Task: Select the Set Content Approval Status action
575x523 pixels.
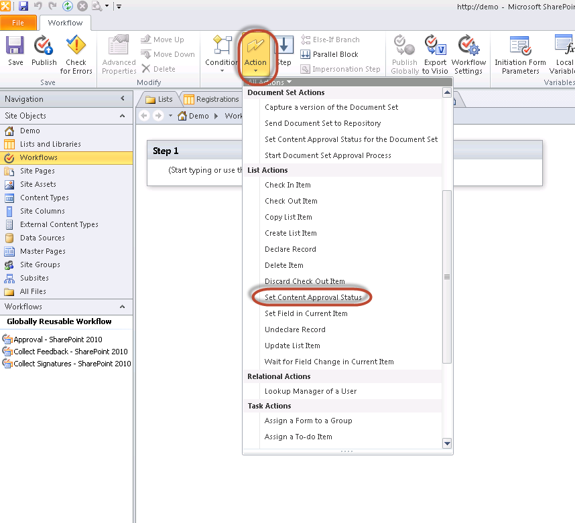Action: [312, 297]
